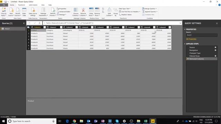Click Replace Values in the Transform group
Image resolution: width=221 pixels, height=124 pixels.
pyautogui.click(x=125, y=14)
